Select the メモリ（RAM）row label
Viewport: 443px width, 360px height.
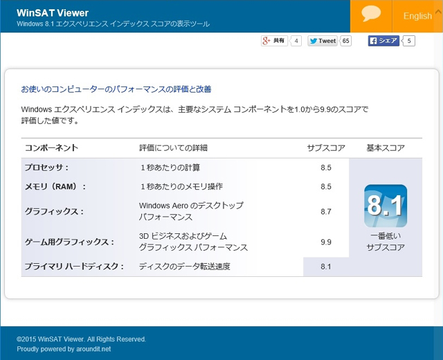[x=55, y=186]
